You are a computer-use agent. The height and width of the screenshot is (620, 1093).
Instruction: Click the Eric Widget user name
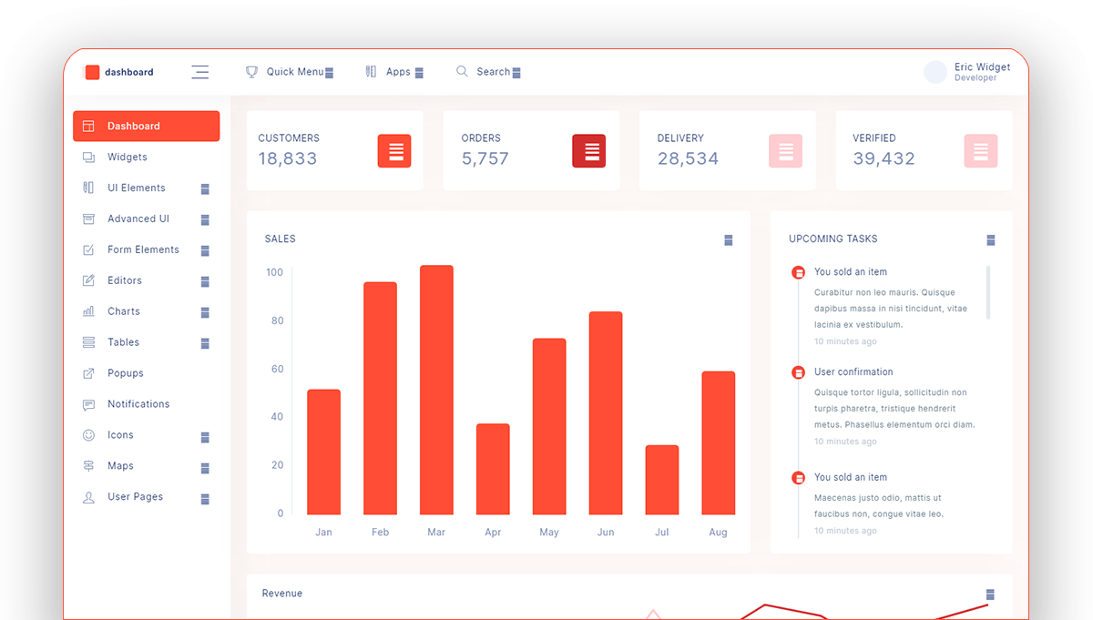point(982,67)
